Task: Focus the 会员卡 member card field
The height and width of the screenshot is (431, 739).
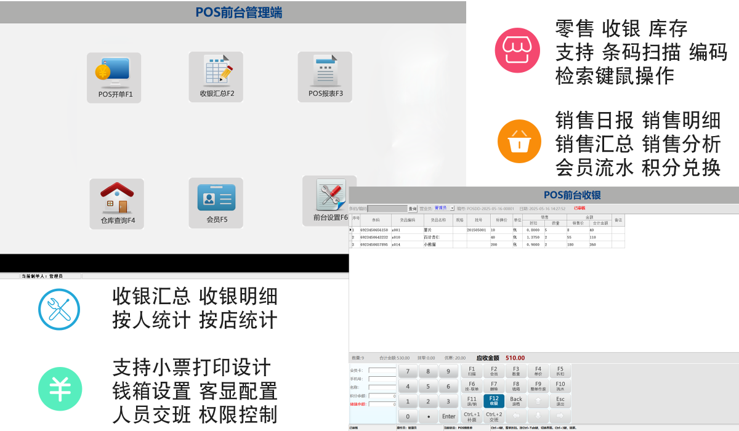Action: tap(382, 371)
